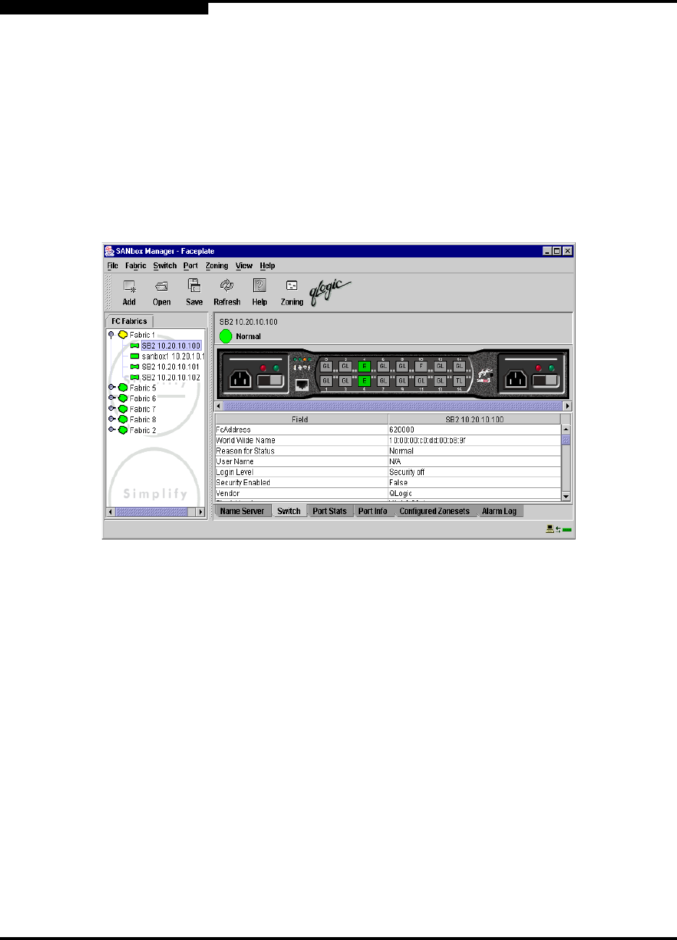The image size is (677, 940).
Task: Click the data table scroll-down arrow
Action: coord(566,496)
